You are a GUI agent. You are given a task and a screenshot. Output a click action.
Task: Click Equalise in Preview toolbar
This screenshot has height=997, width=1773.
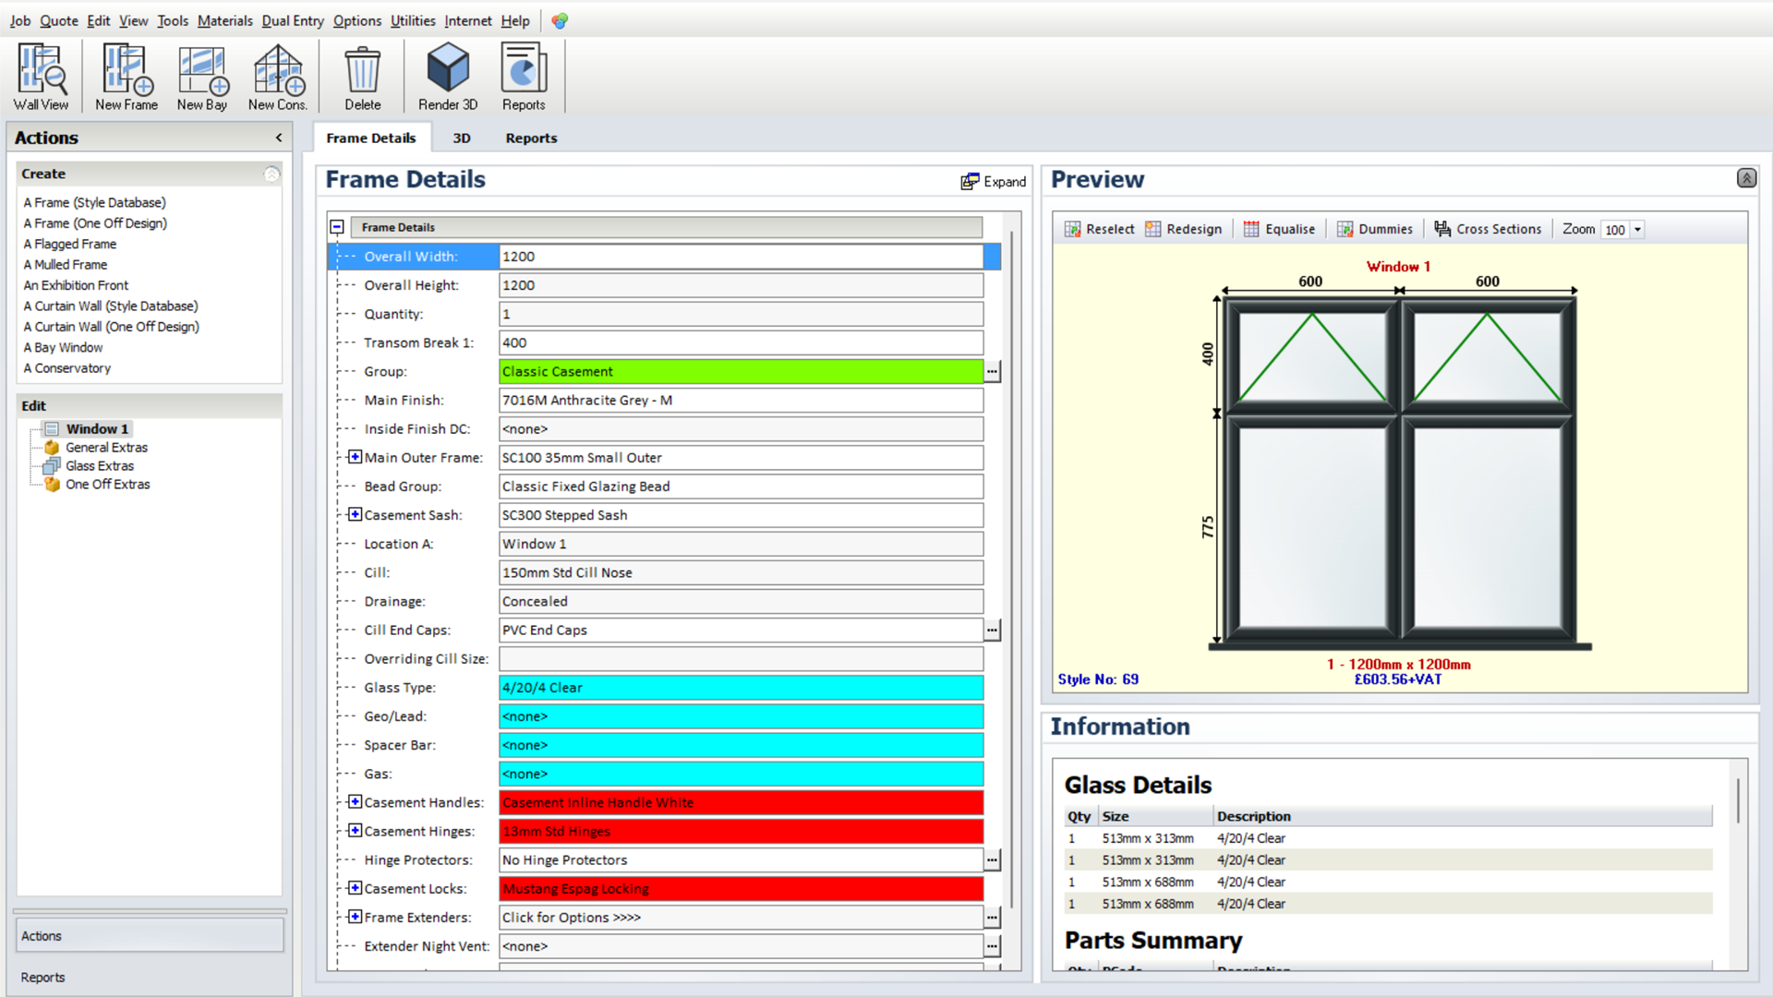point(1279,229)
